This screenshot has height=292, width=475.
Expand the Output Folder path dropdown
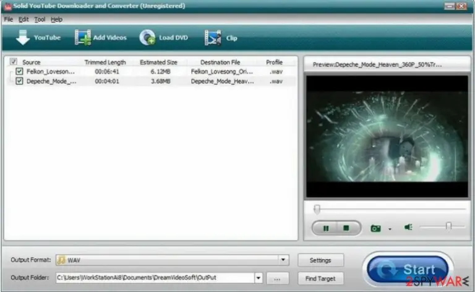point(259,278)
